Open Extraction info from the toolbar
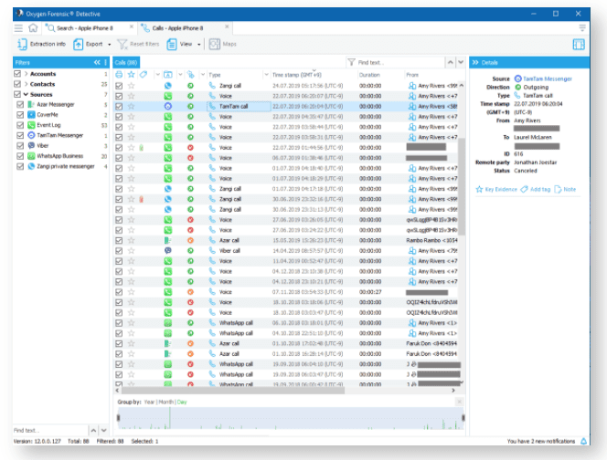Viewport: 607px width, 460px height. click(x=43, y=44)
